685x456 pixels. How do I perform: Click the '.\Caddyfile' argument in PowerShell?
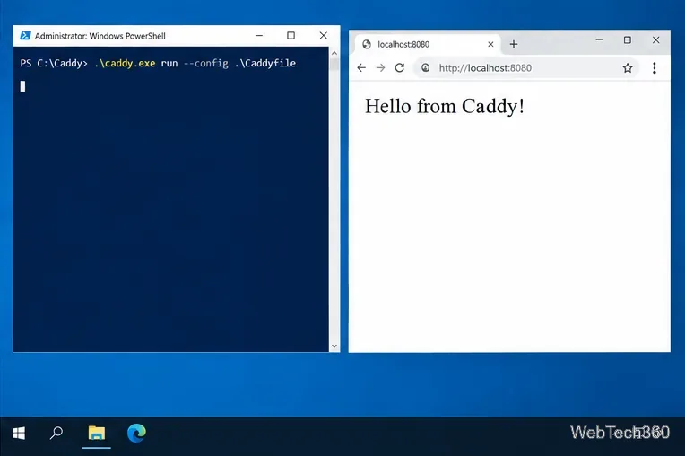pyautogui.click(x=265, y=64)
